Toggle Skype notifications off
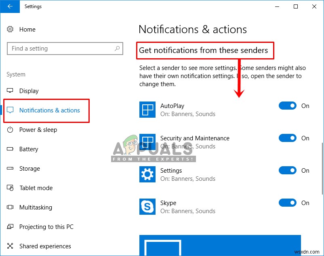This screenshot has width=324, height=256. (x=287, y=203)
